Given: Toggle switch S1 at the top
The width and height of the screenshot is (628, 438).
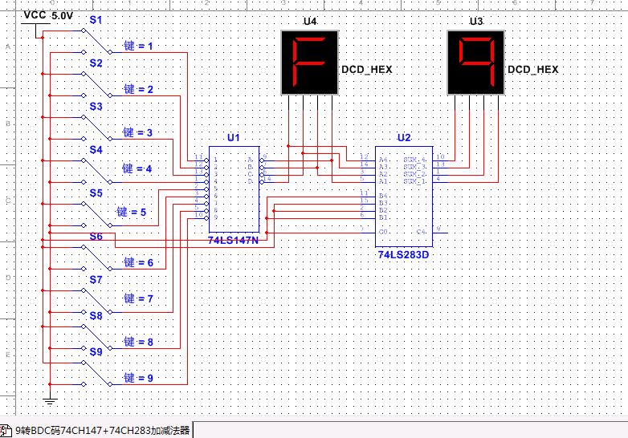Looking at the screenshot, I should (96, 40).
